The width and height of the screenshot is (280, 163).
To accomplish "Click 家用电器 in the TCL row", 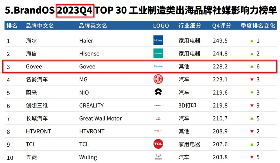I will click(189, 144).
